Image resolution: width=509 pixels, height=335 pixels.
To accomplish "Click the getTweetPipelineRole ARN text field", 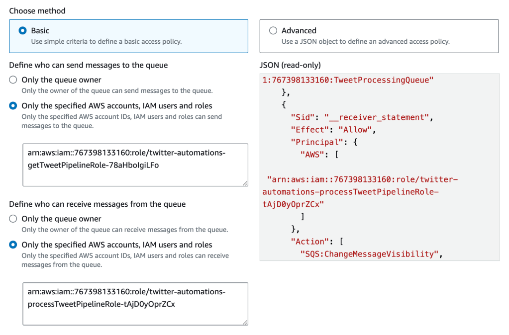I will pos(134,165).
